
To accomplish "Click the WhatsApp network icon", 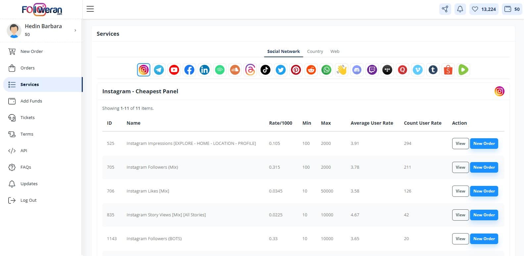I will pyautogui.click(x=326, y=70).
